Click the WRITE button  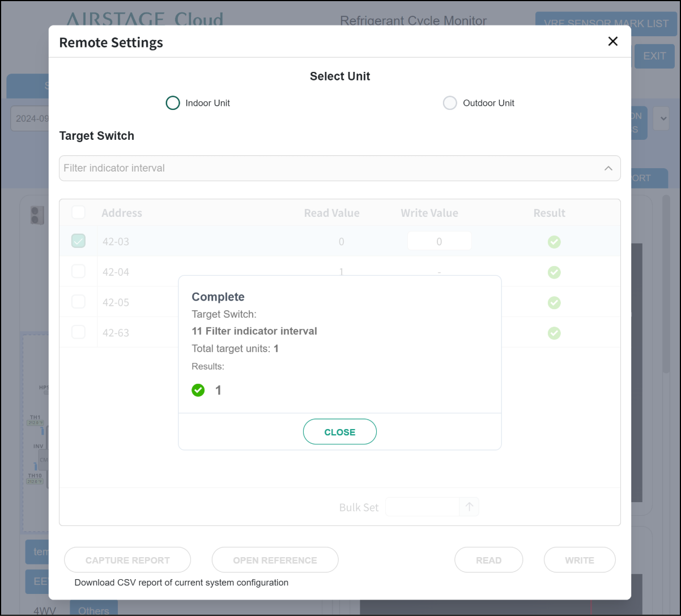579,560
